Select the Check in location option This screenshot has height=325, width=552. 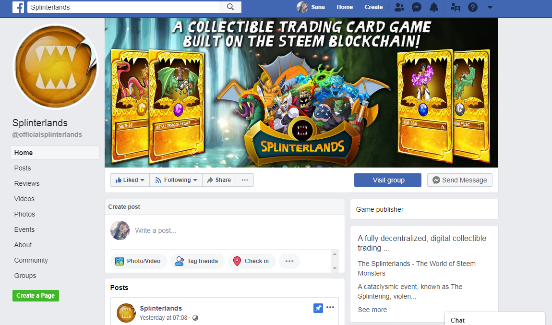coord(252,261)
